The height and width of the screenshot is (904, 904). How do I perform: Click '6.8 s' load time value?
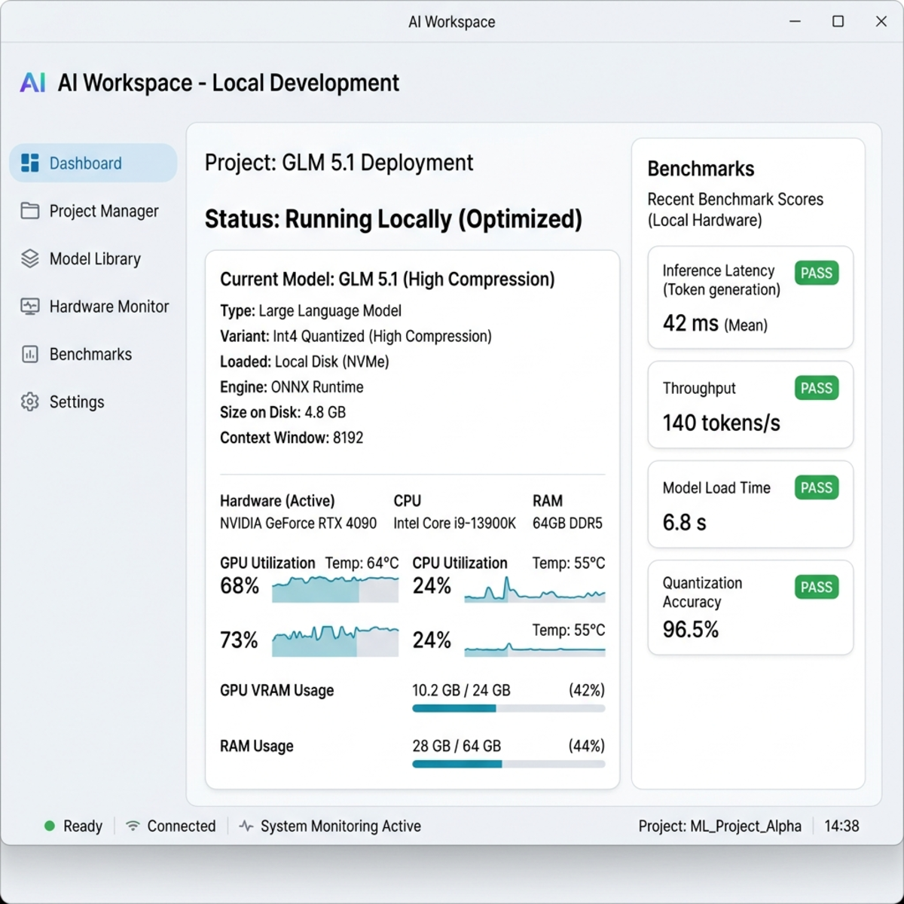685,522
